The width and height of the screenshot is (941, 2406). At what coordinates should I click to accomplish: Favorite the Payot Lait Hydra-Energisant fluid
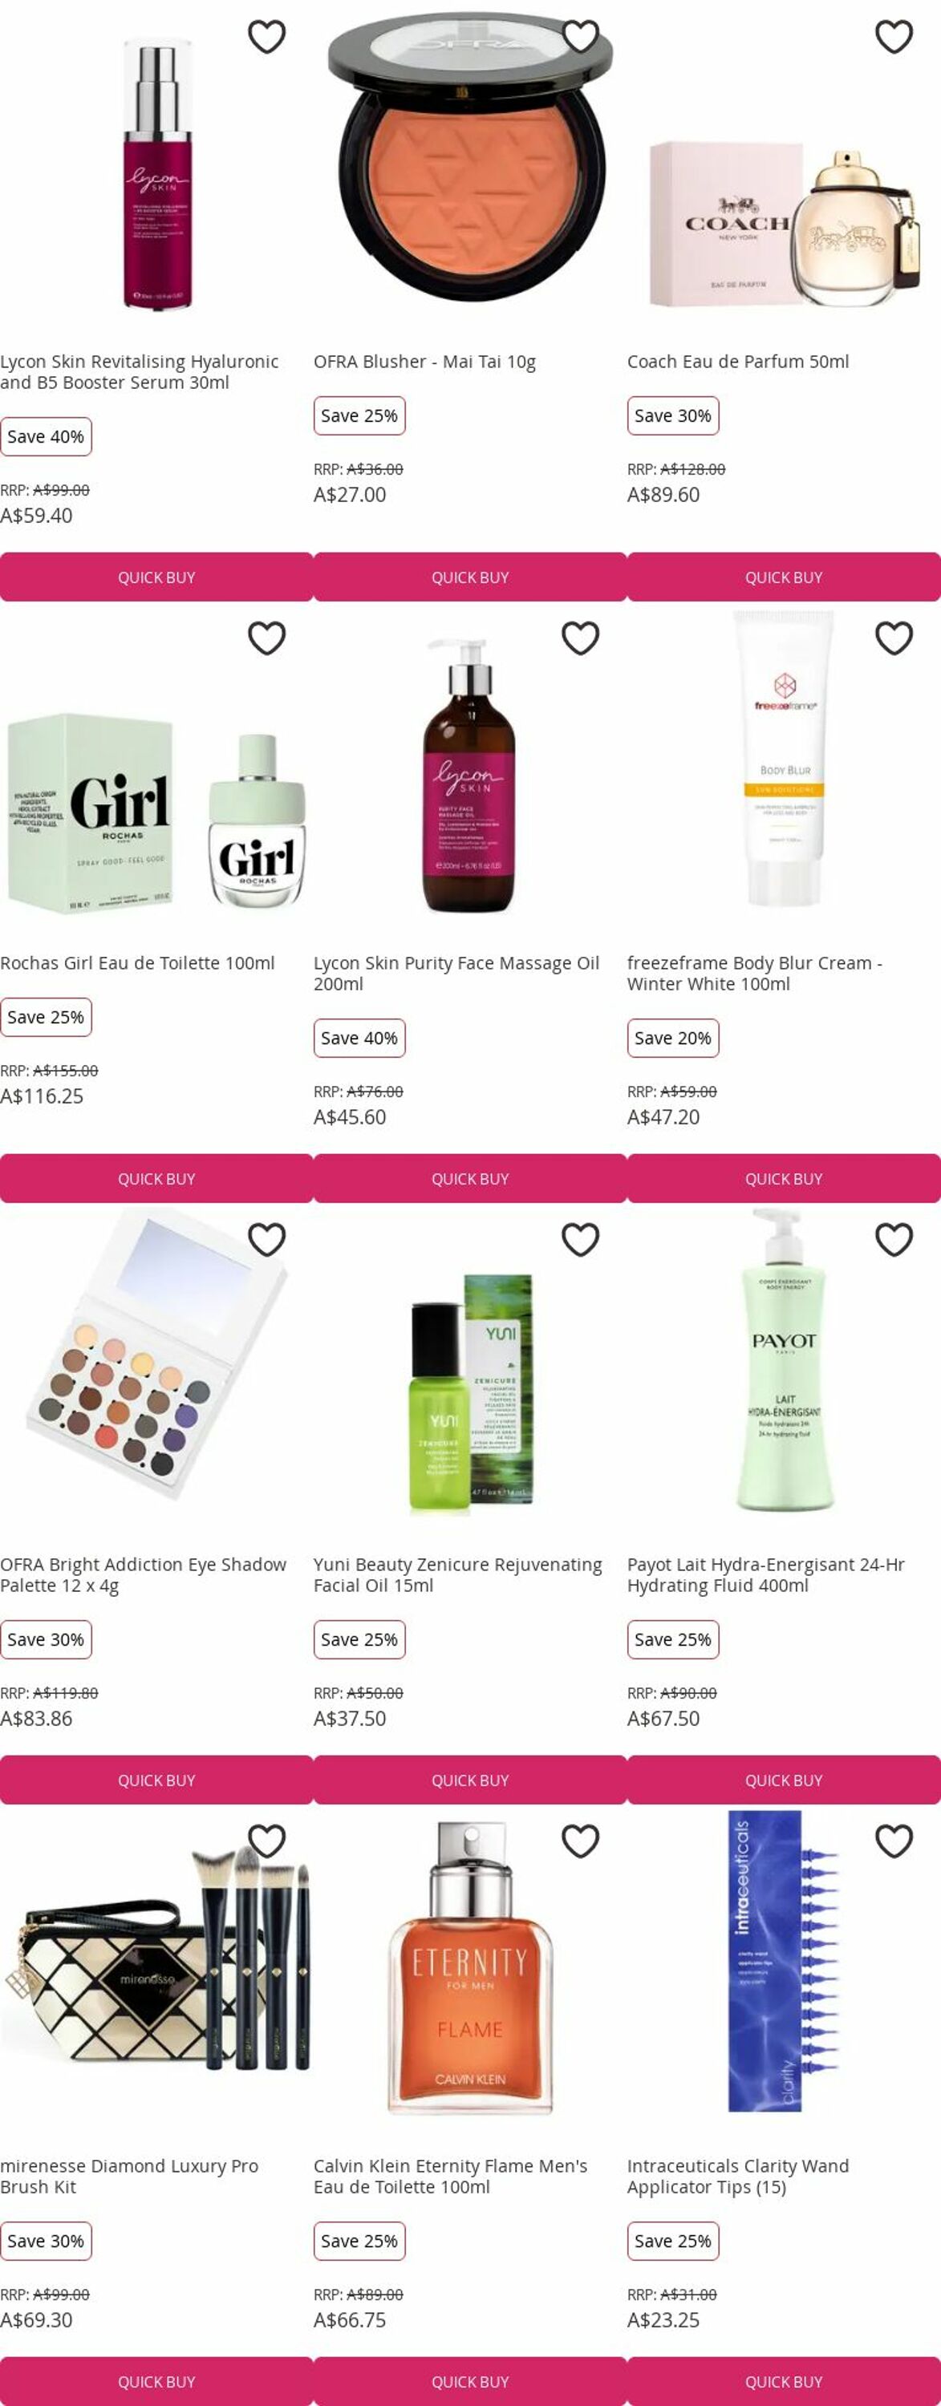pos(894,1241)
